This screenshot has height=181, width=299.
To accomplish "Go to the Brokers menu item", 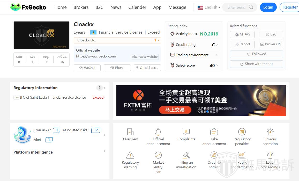I will coord(81,7).
